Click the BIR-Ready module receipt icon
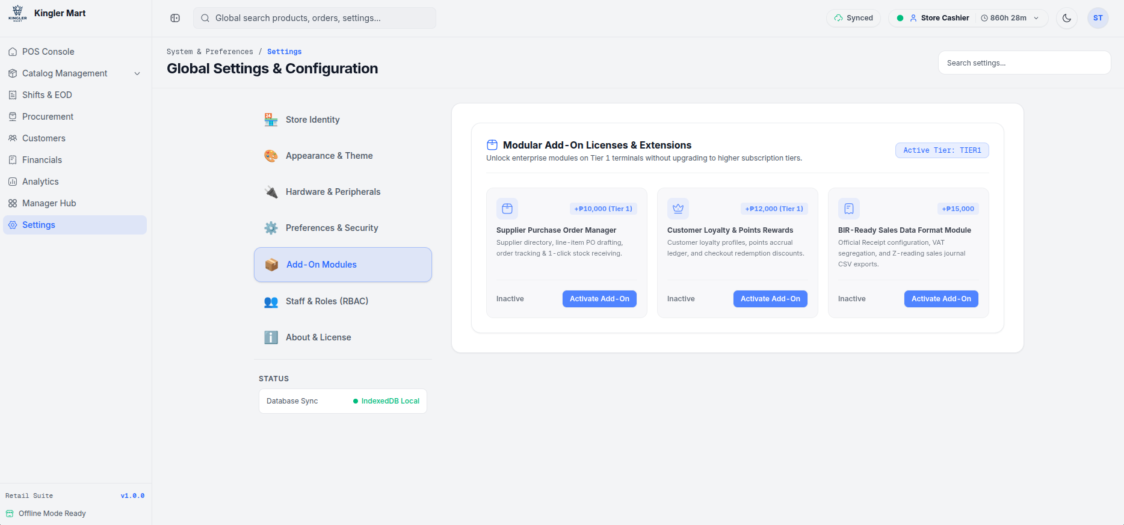The width and height of the screenshot is (1124, 525). pos(849,209)
